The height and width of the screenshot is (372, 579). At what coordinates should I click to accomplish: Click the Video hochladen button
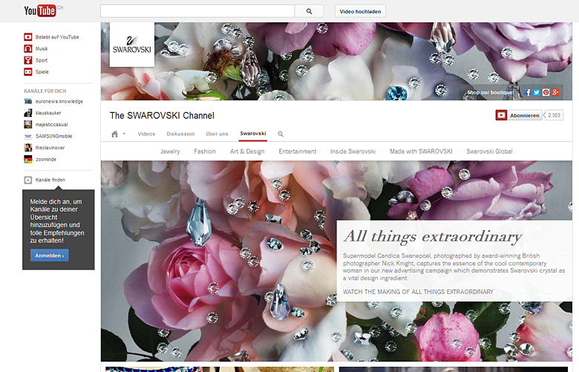click(361, 11)
